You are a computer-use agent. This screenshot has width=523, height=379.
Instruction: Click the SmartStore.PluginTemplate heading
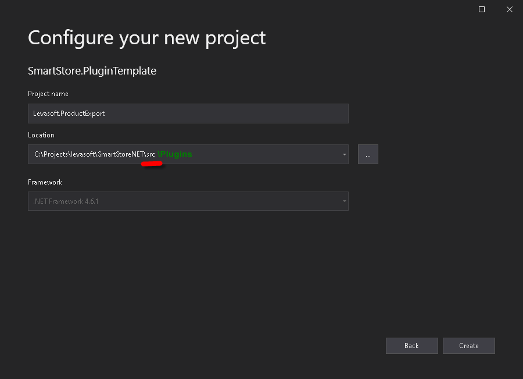pyautogui.click(x=92, y=70)
